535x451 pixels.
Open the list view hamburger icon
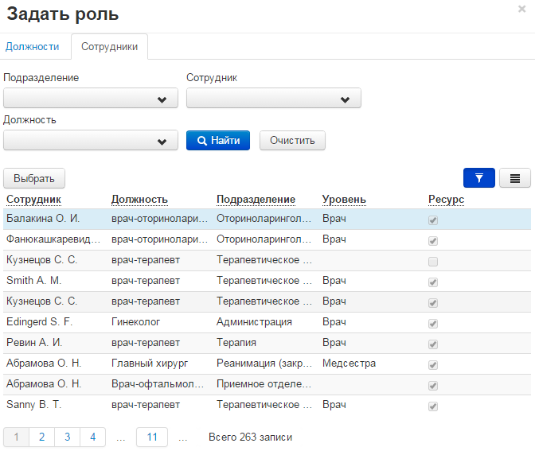click(514, 177)
